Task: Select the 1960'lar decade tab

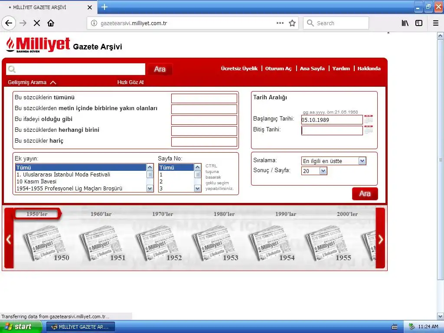Action: (x=101, y=214)
